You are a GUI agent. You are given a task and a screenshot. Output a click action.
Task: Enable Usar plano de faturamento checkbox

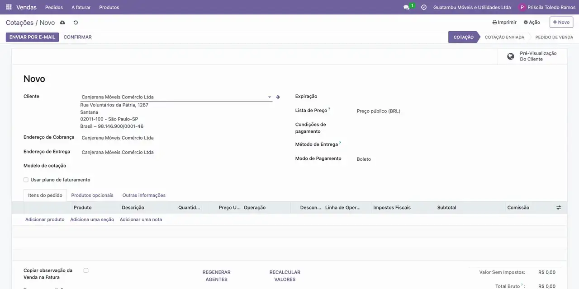(26, 180)
